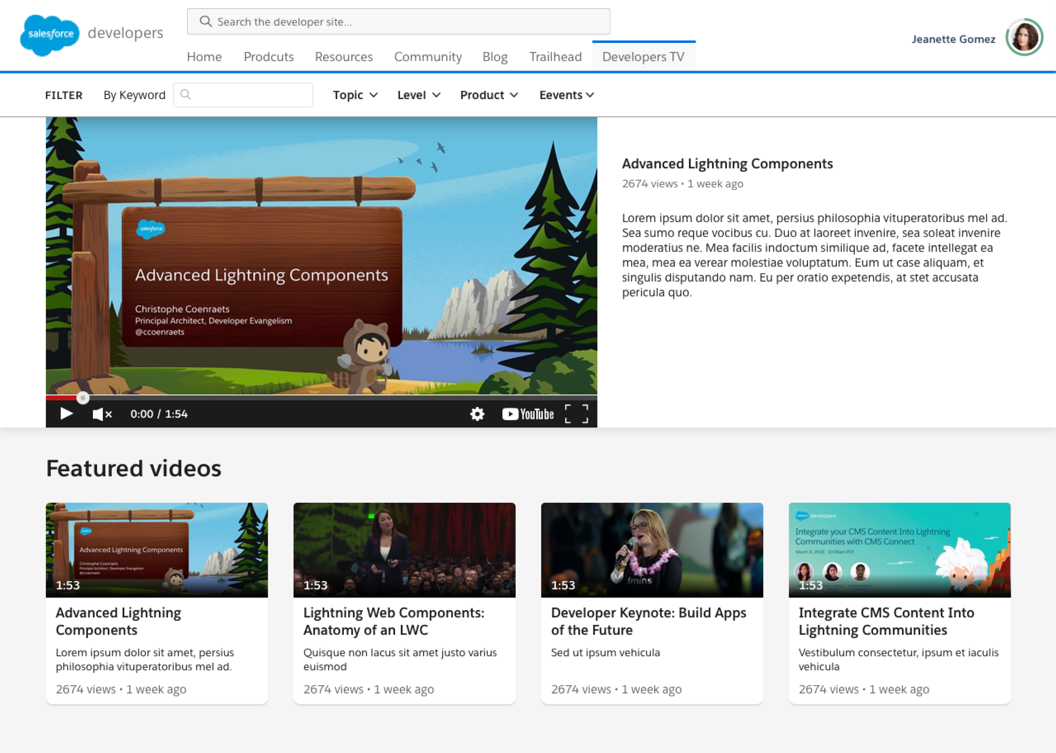Click the keyword filter magnifier icon
The width and height of the screenshot is (1056, 753).
click(x=186, y=95)
